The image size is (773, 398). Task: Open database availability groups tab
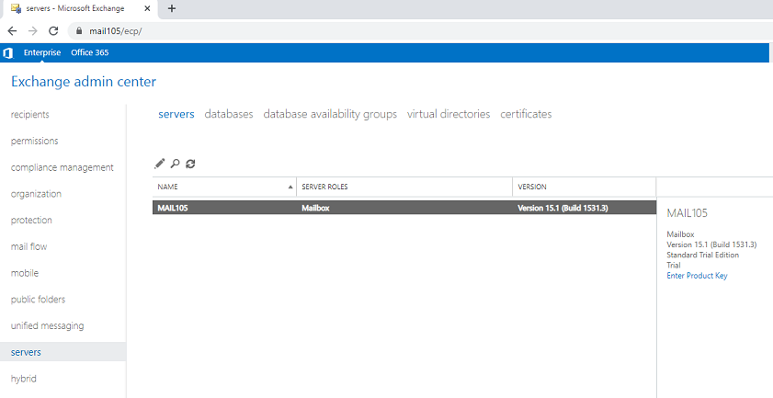[x=330, y=114]
